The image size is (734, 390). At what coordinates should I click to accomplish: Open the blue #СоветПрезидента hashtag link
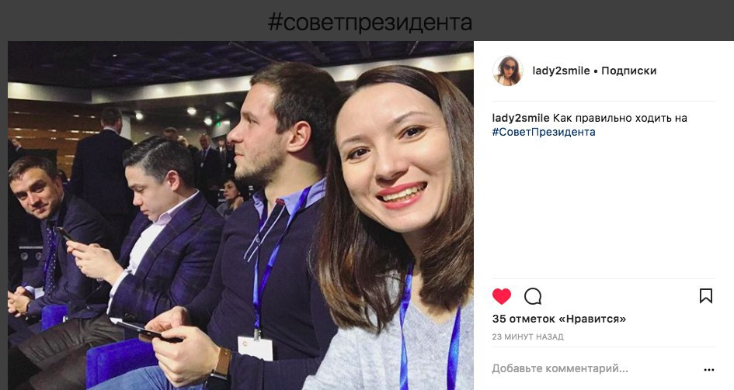(544, 132)
